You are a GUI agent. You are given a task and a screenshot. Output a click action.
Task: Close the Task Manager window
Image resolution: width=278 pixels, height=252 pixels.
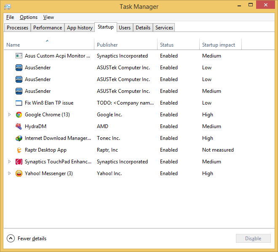(x=265, y=5)
